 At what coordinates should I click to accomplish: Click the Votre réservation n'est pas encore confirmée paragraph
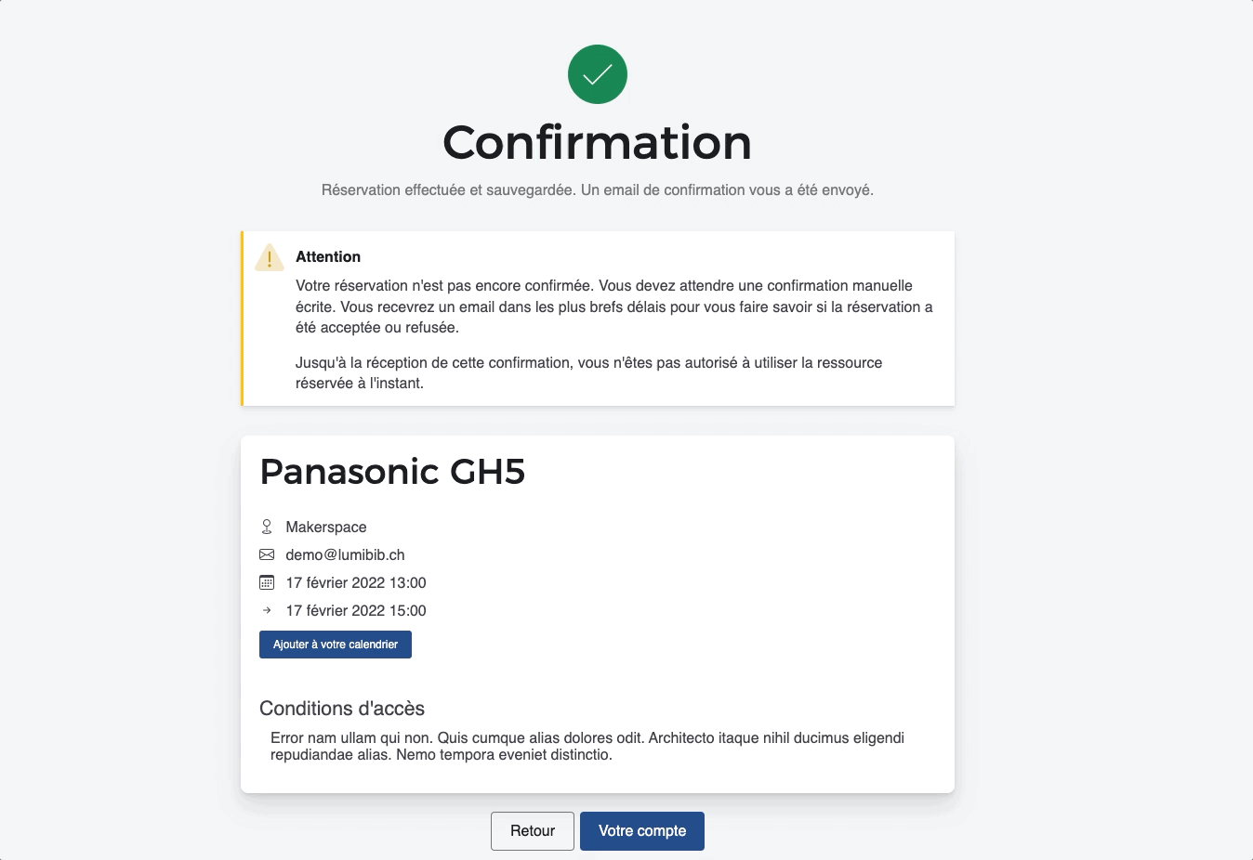(613, 306)
